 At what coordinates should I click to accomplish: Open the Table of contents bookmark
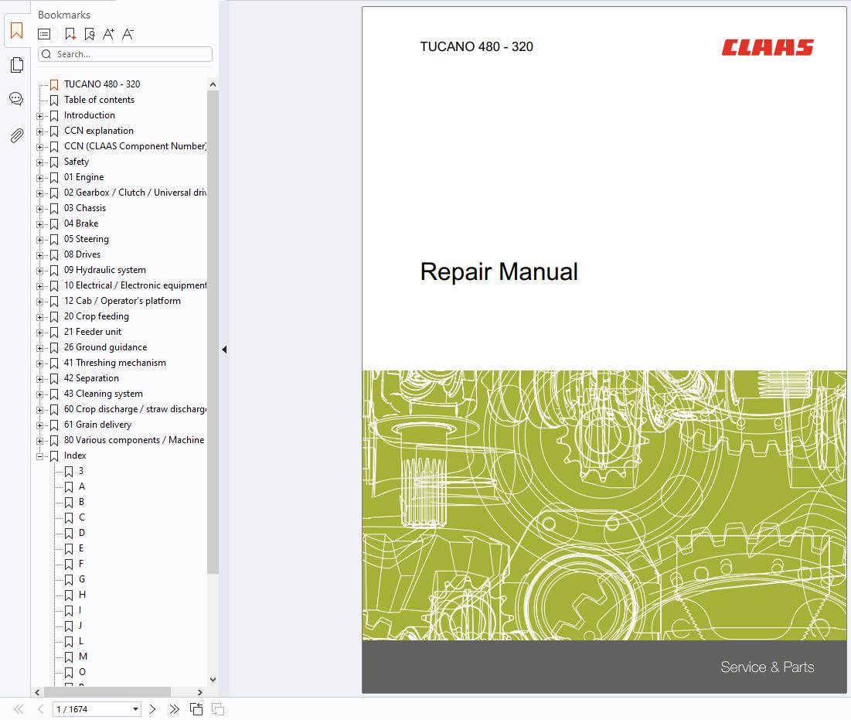99,100
